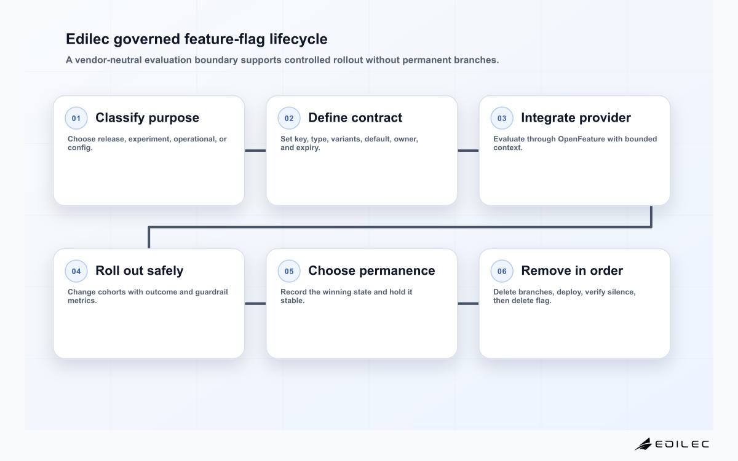The height and width of the screenshot is (461, 738).
Task: Select the 'Remove in order' heading
Action: tap(572, 270)
